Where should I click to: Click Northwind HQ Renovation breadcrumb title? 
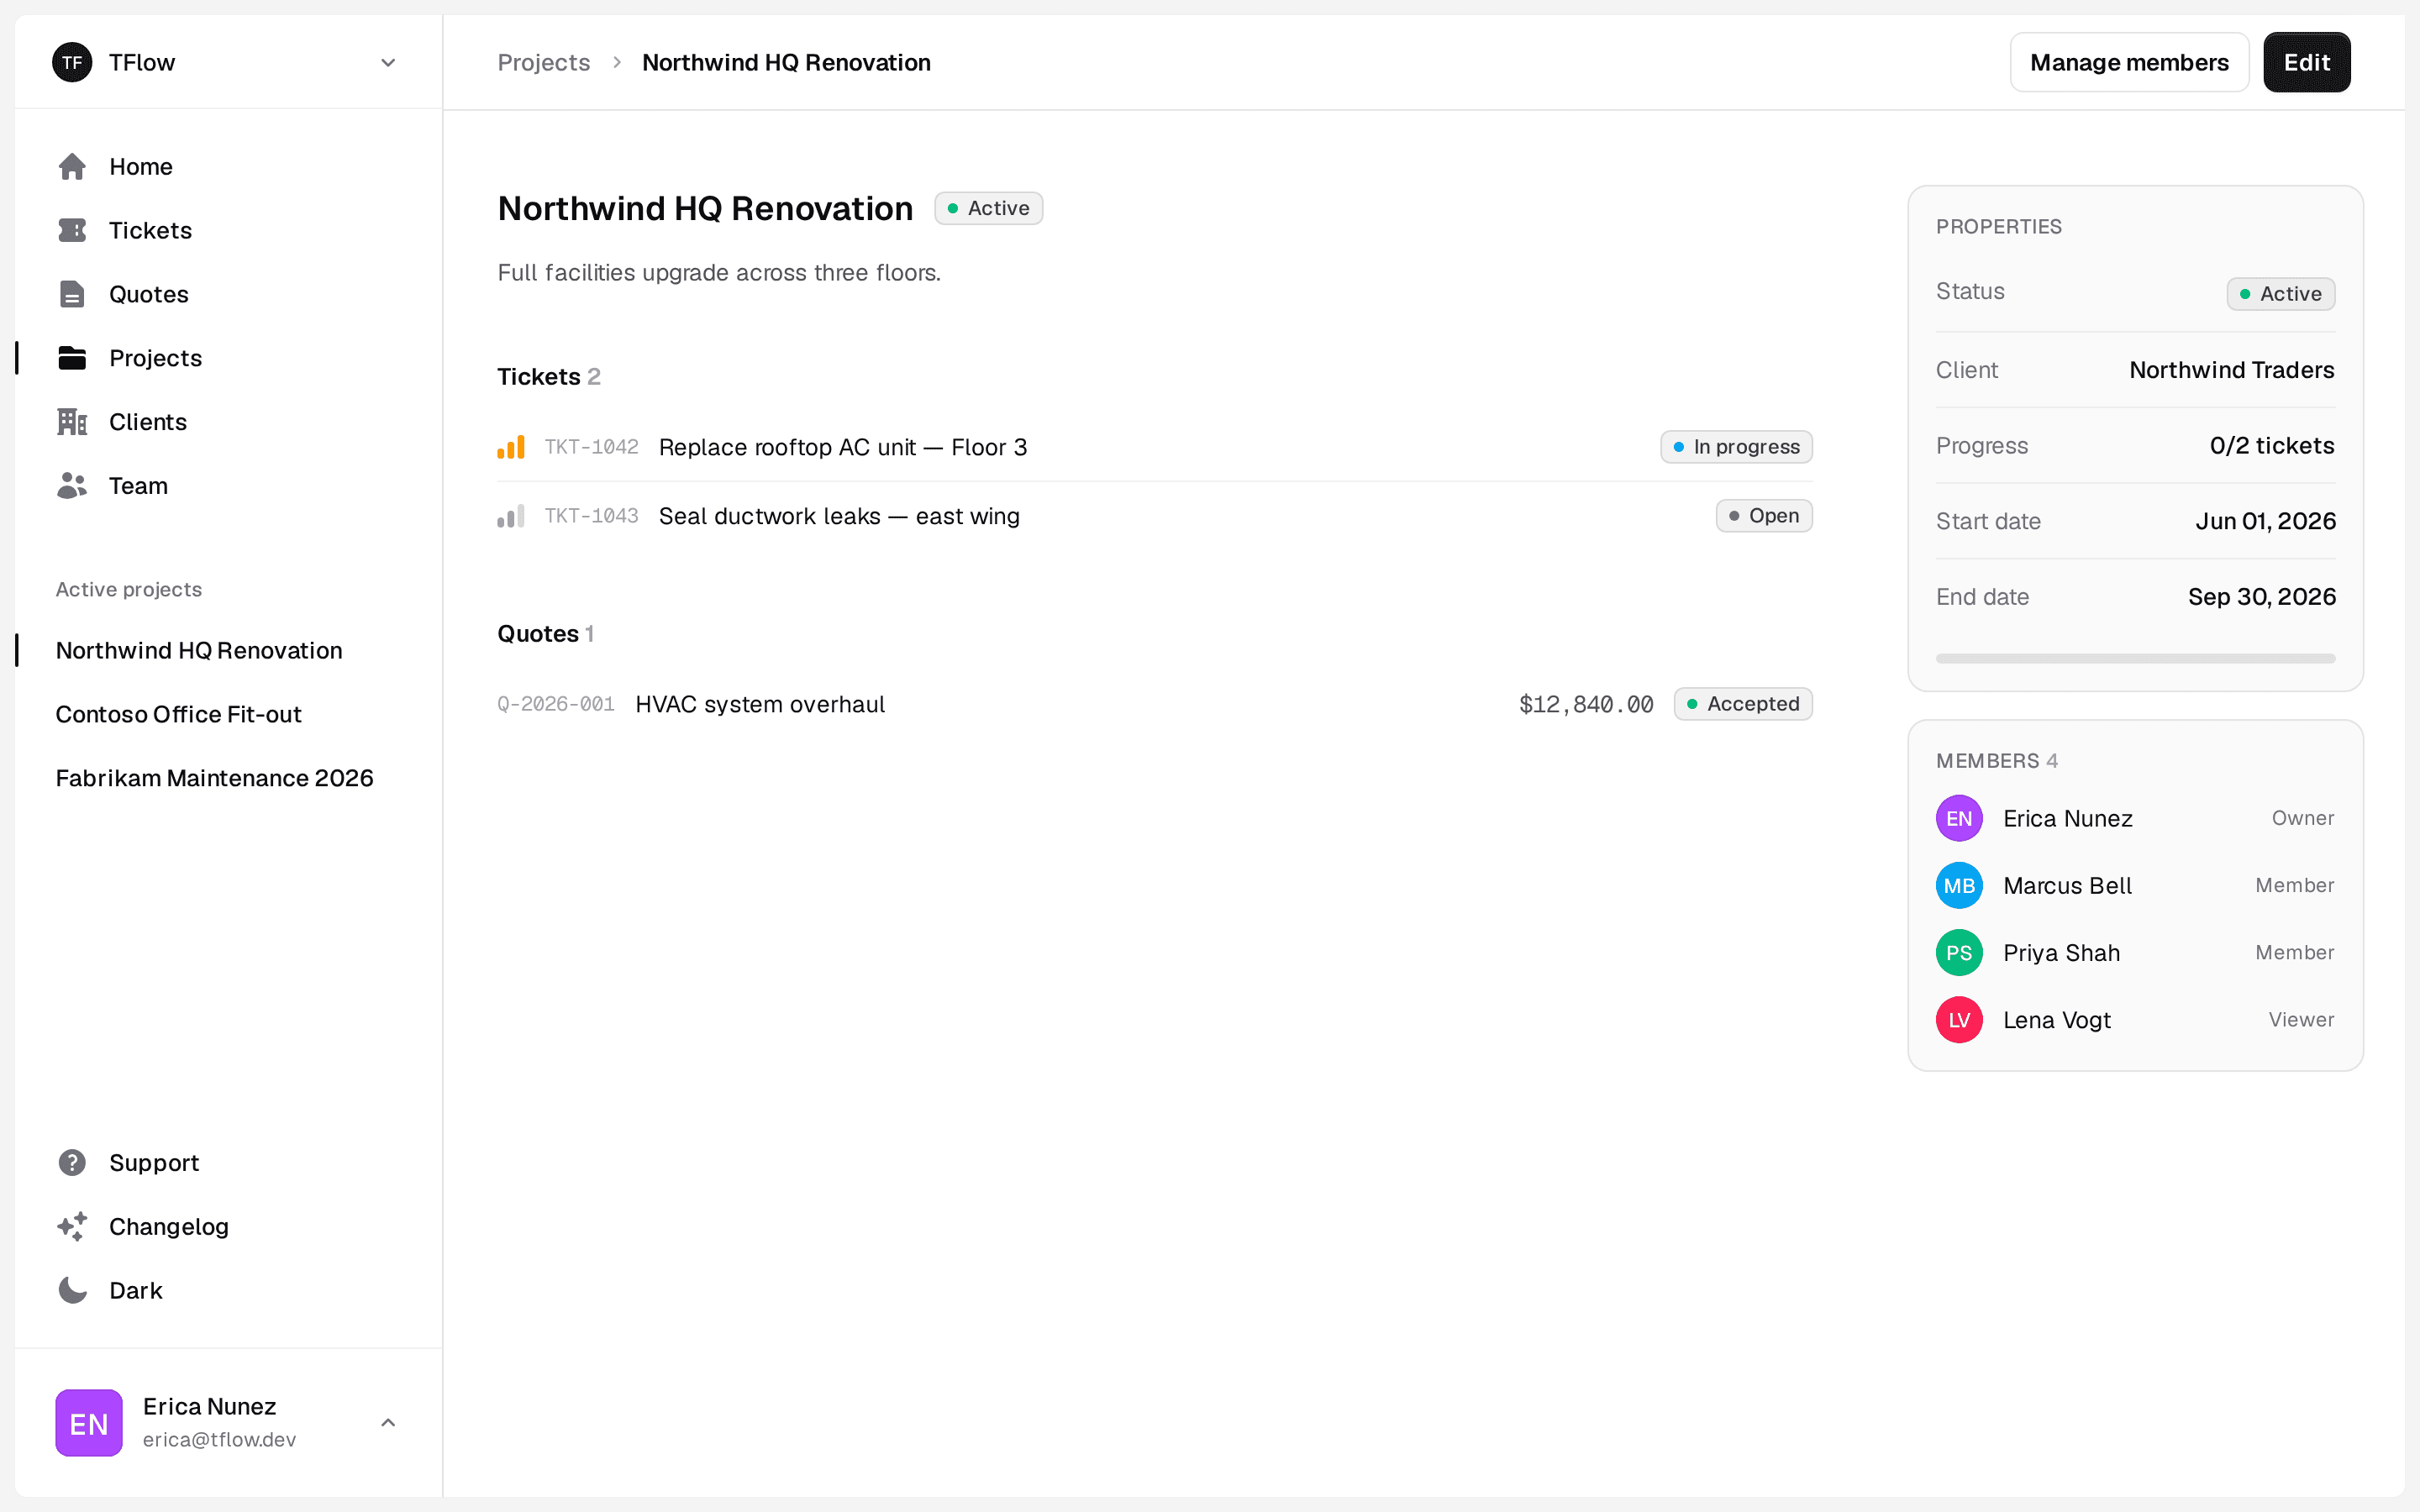786,62
